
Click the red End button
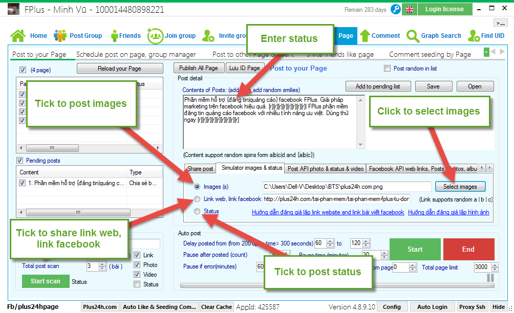pos(468,249)
